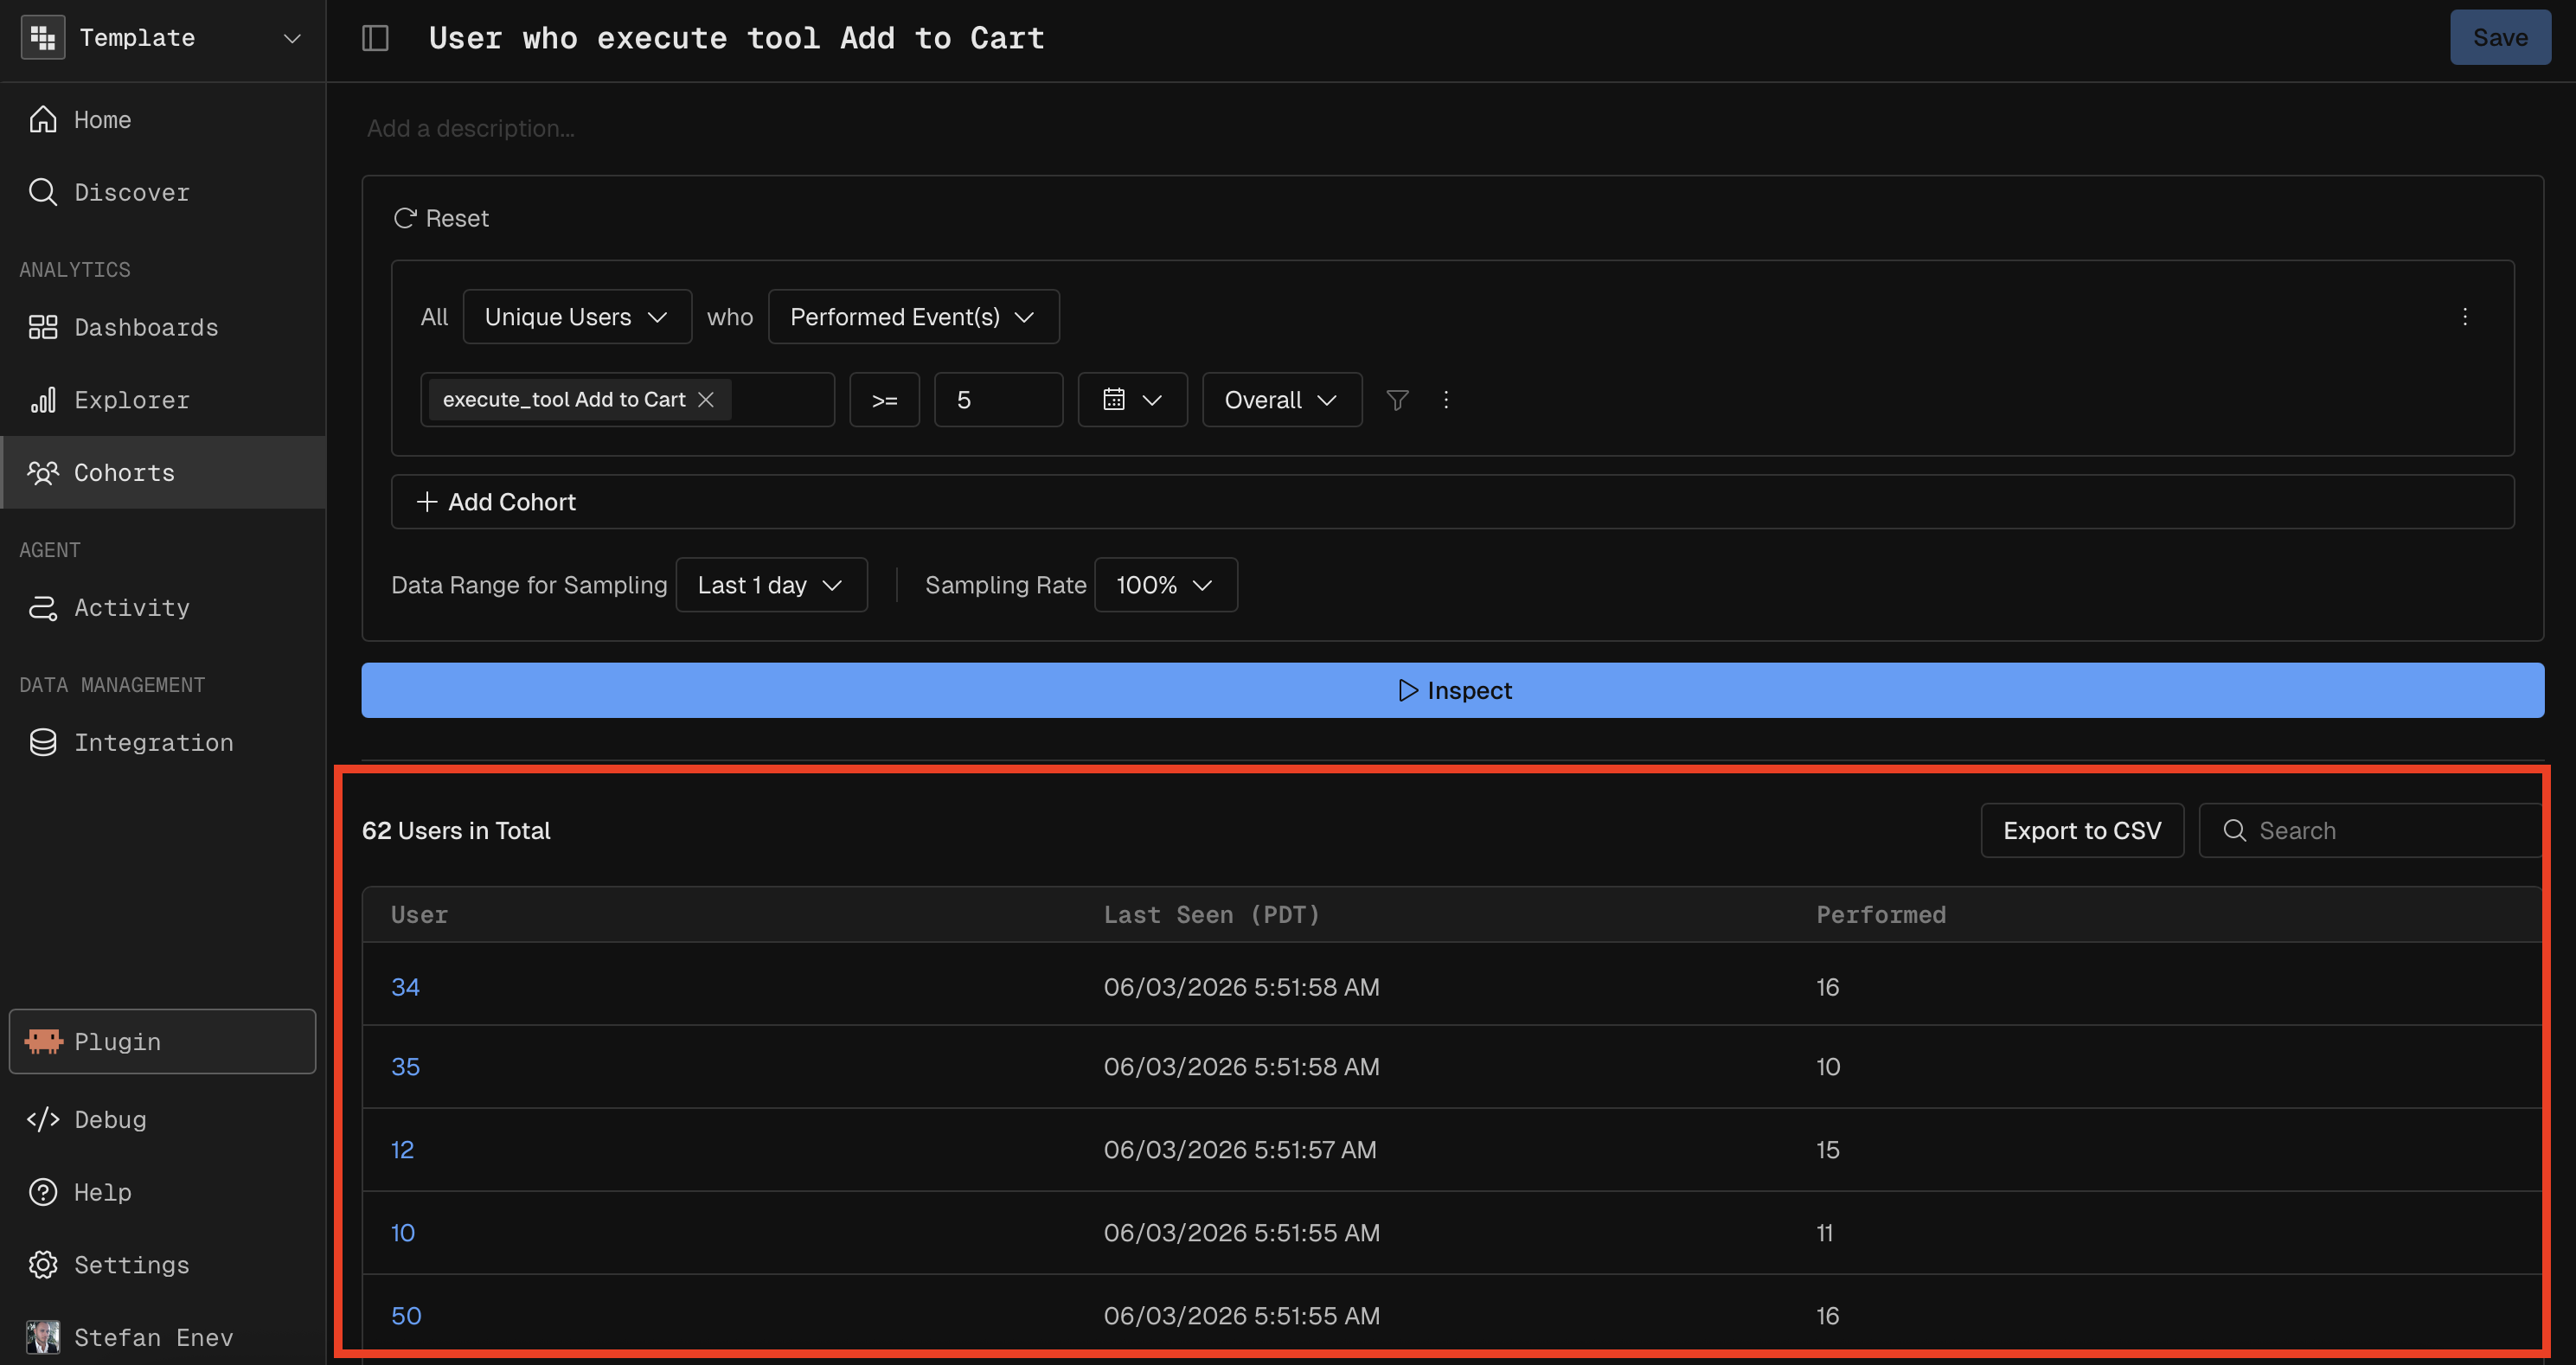Click the Save button
Viewport: 2576px width, 1365px height.
coord(2500,38)
